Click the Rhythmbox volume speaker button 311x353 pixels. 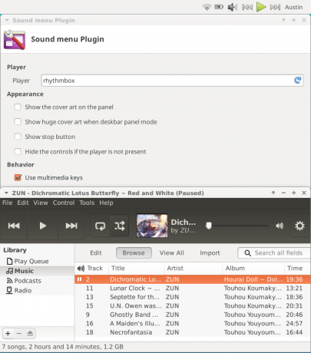point(280,226)
